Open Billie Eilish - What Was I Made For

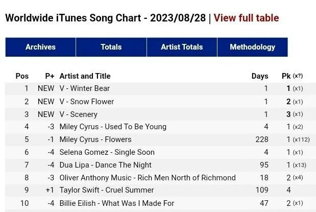click(x=117, y=203)
